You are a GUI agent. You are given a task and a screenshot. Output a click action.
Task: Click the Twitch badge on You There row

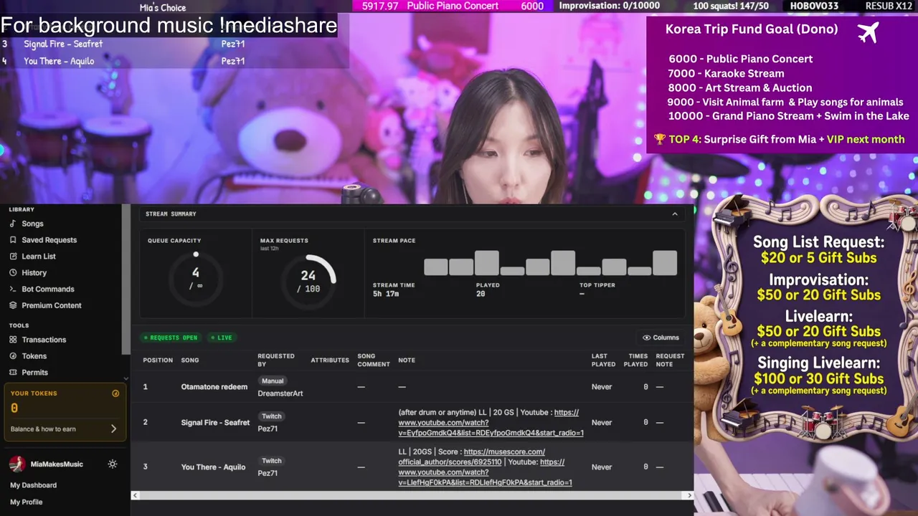[272, 461]
